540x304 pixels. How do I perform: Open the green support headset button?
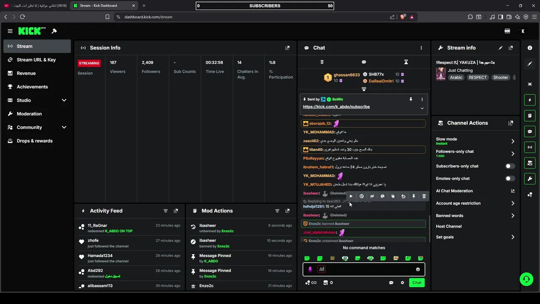pos(526,279)
